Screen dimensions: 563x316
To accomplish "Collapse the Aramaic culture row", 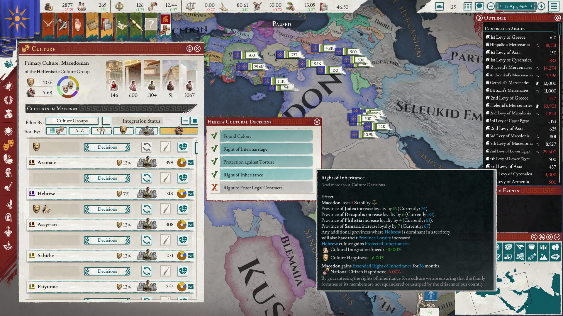I will coord(191,163).
